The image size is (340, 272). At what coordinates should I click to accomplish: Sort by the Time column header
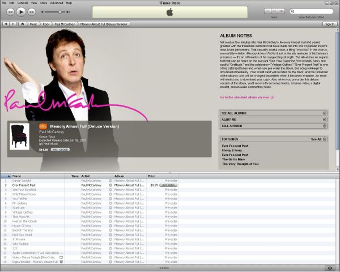click(72, 176)
